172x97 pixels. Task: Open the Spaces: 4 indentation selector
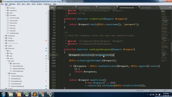coord(152,91)
